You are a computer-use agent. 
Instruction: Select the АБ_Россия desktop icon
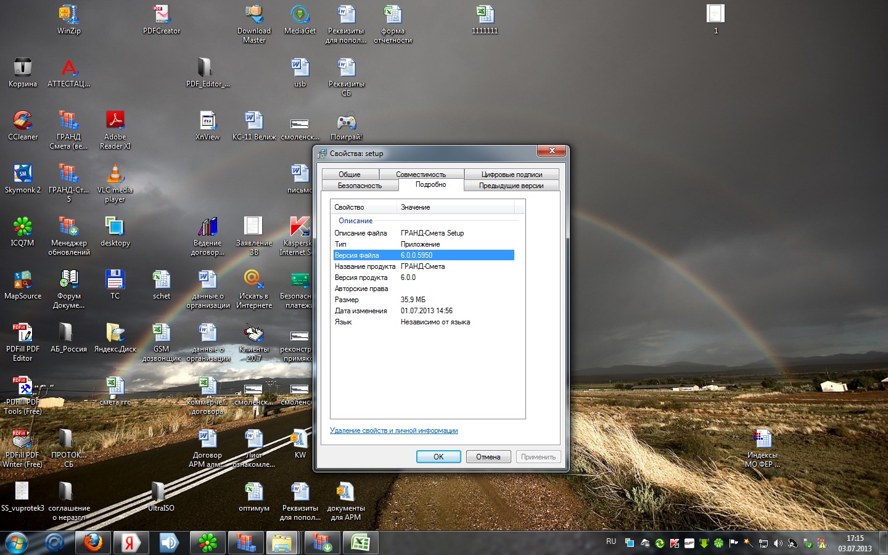click(x=68, y=337)
